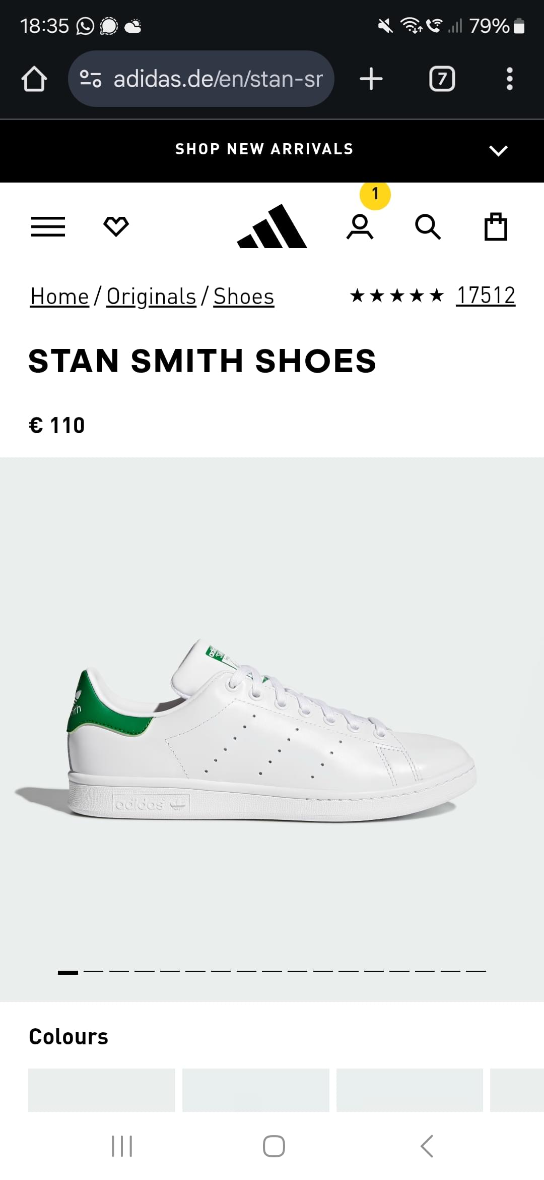
Task: Open the 17512 reviews link
Action: click(486, 296)
